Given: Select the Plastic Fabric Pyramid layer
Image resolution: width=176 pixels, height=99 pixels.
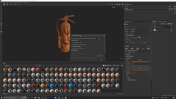Looking at the screenshot, I should click(x=163, y=27).
